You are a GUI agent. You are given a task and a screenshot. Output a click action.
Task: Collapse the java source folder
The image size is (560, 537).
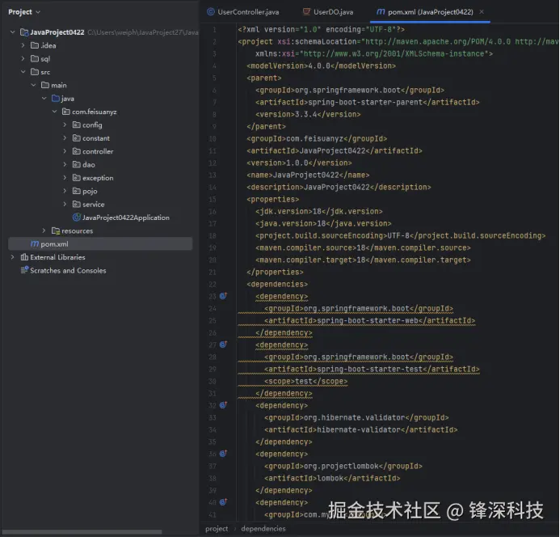[x=44, y=99]
